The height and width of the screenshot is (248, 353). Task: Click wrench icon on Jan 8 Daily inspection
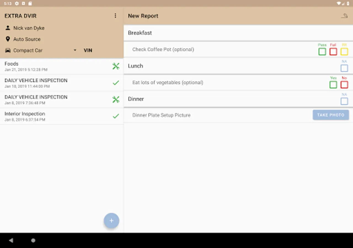[x=116, y=99]
